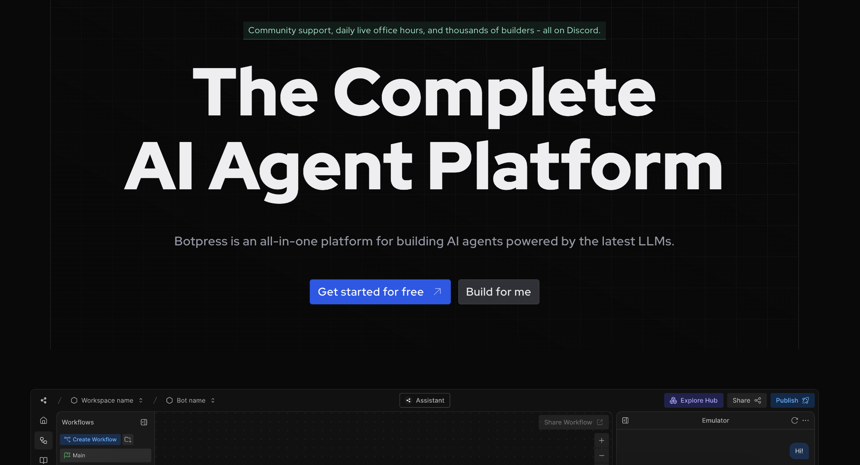Restart the Emulator with the refresh icon
The width and height of the screenshot is (860, 465).
pyautogui.click(x=794, y=420)
